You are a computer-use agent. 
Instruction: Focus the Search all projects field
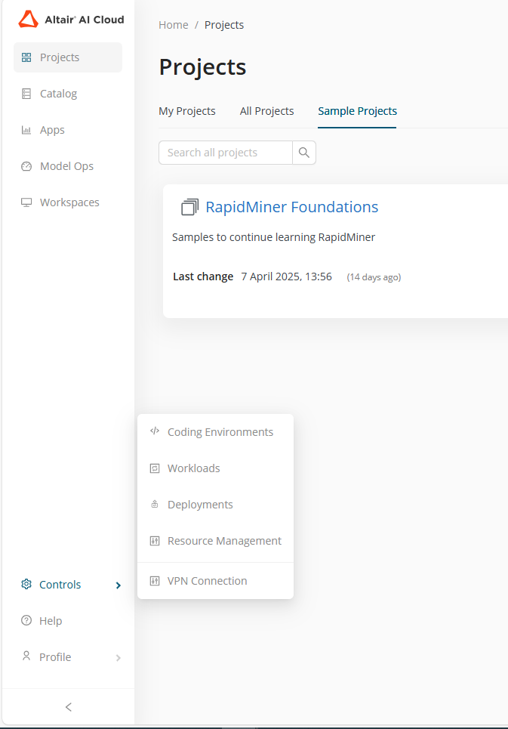click(226, 153)
